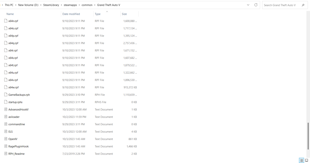Select the asiloader file name
310x163 pixels.
click(x=14, y=117)
